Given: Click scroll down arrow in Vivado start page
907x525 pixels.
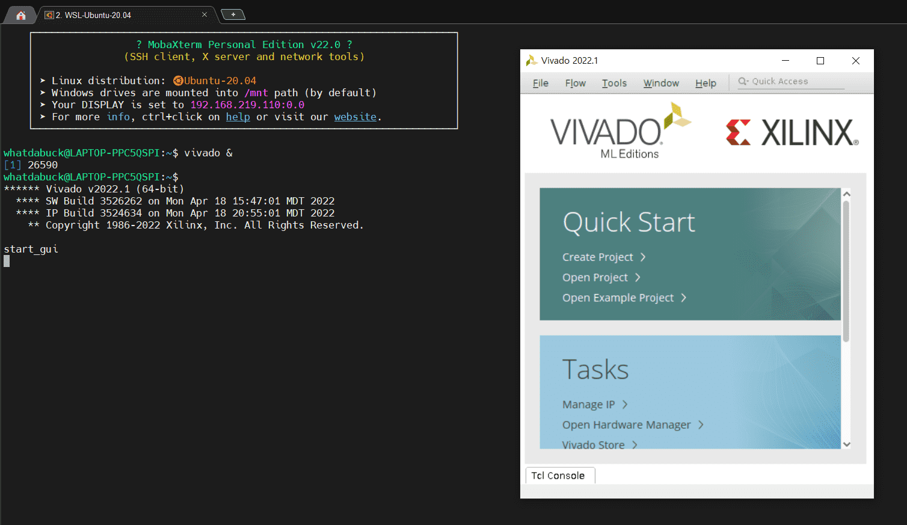Looking at the screenshot, I should pyautogui.click(x=846, y=444).
